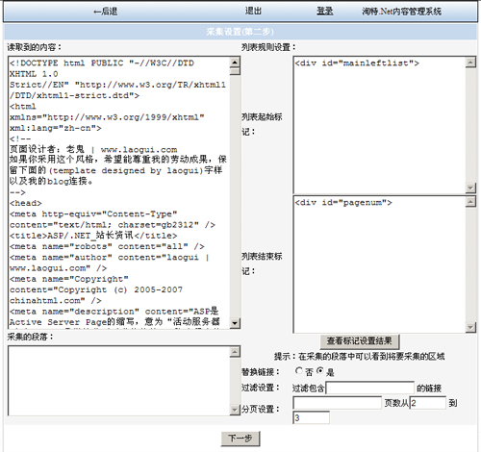Click down arrow in 列表起始标记 textarea scrollbar
481x452 pixels.
pyautogui.click(x=470, y=188)
